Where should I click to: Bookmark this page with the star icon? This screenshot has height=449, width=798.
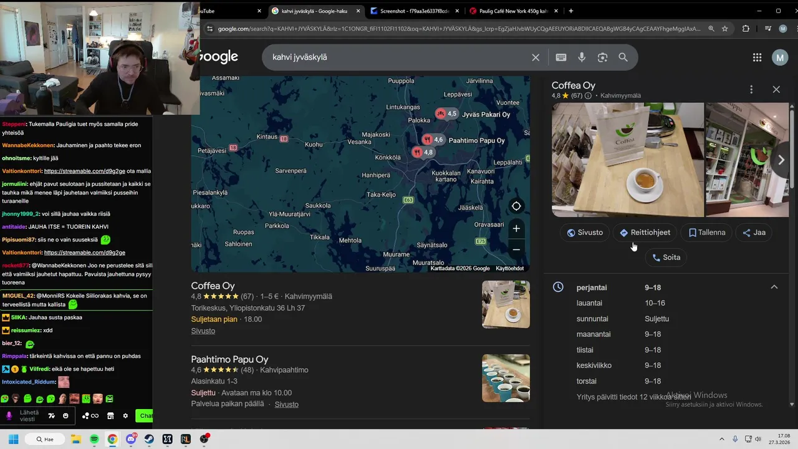[724, 29]
